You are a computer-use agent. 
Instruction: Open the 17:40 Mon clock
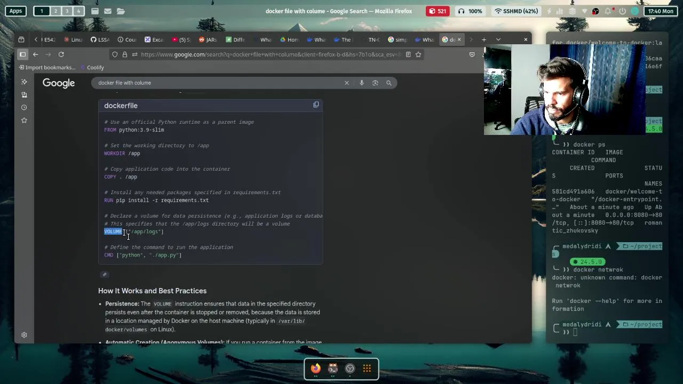pos(660,11)
